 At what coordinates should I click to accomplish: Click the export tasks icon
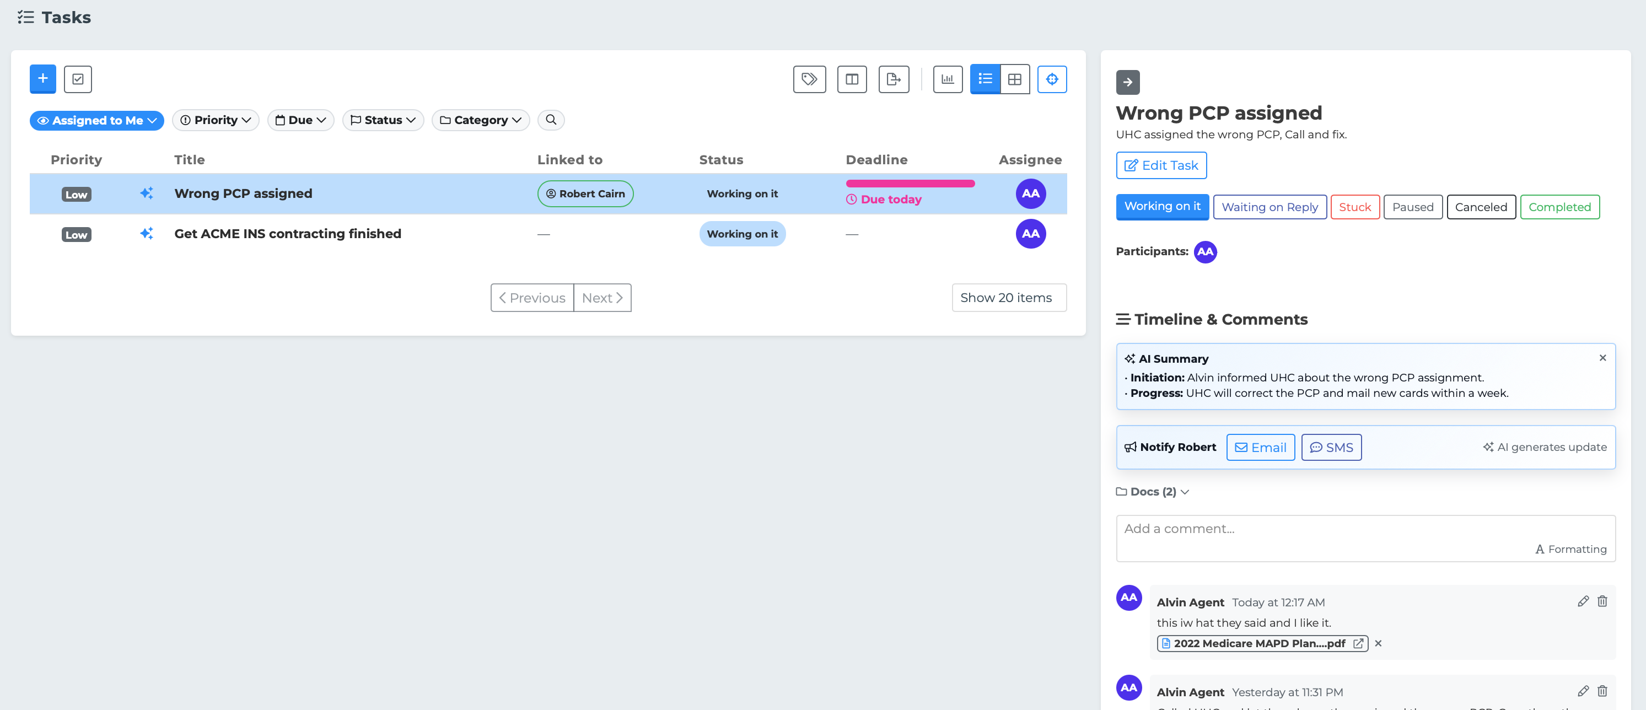point(894,79)
